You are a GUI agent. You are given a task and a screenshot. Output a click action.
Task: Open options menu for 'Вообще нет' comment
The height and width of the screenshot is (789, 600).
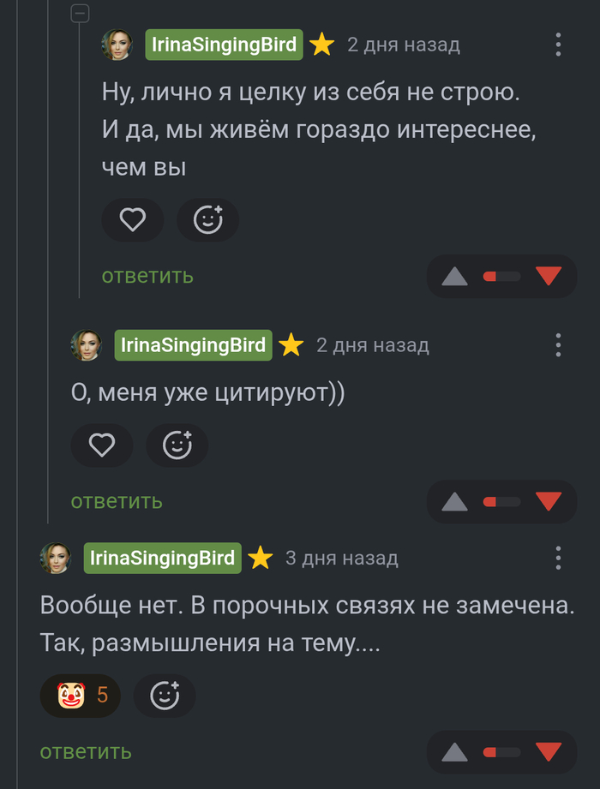558,559
